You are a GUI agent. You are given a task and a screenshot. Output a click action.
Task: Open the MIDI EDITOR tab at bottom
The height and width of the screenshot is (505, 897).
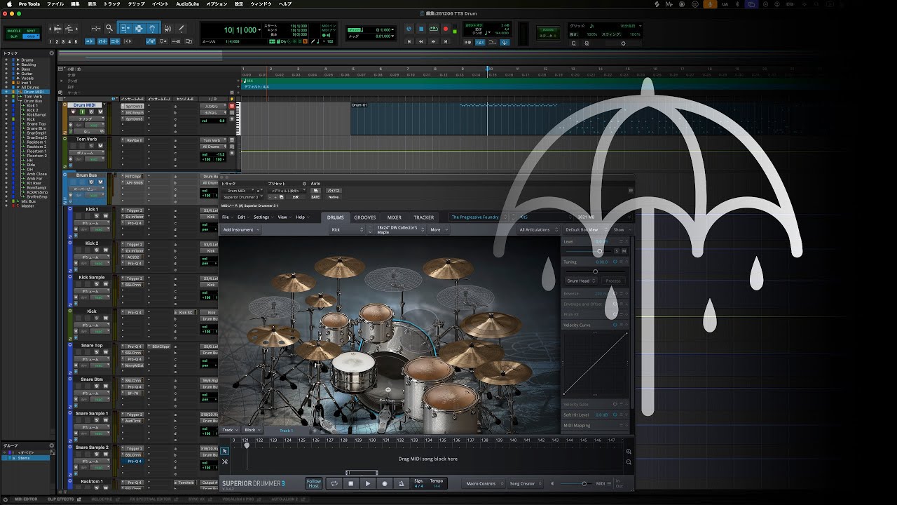[x=26, y=499]
